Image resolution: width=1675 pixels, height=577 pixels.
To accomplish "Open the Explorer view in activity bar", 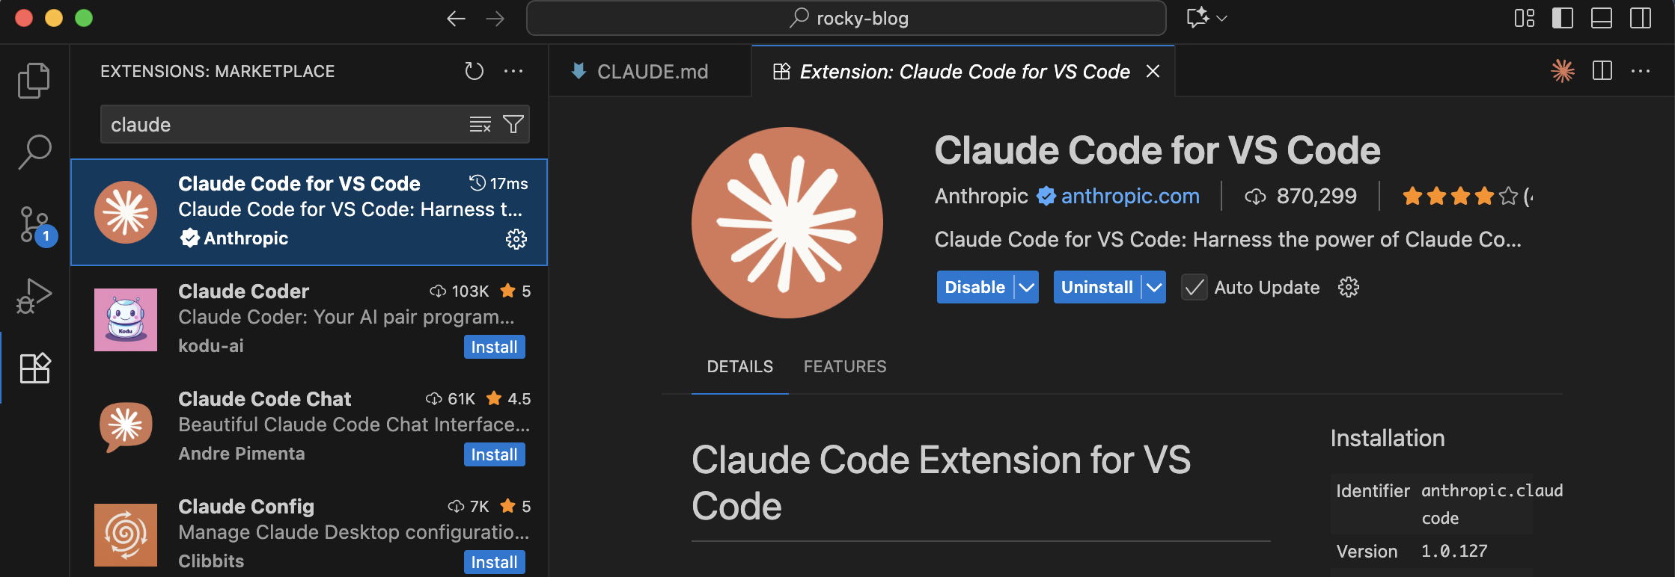I will click(x=34, y=80).
